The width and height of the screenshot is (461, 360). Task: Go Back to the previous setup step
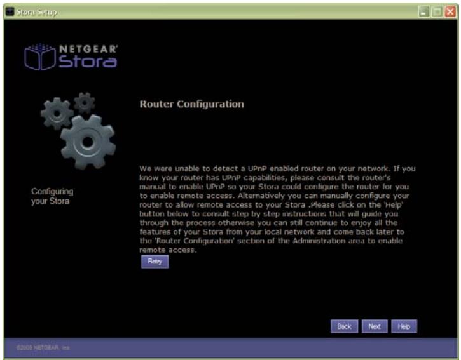click(344, 326)
